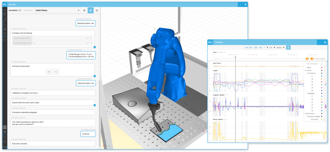Collapse the Speeds channel group

coord(307,93)
